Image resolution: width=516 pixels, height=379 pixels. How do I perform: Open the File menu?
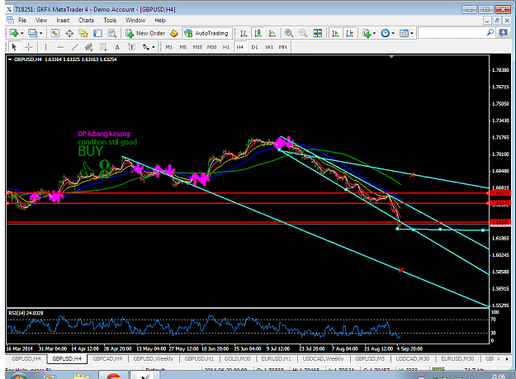(22, 20)
